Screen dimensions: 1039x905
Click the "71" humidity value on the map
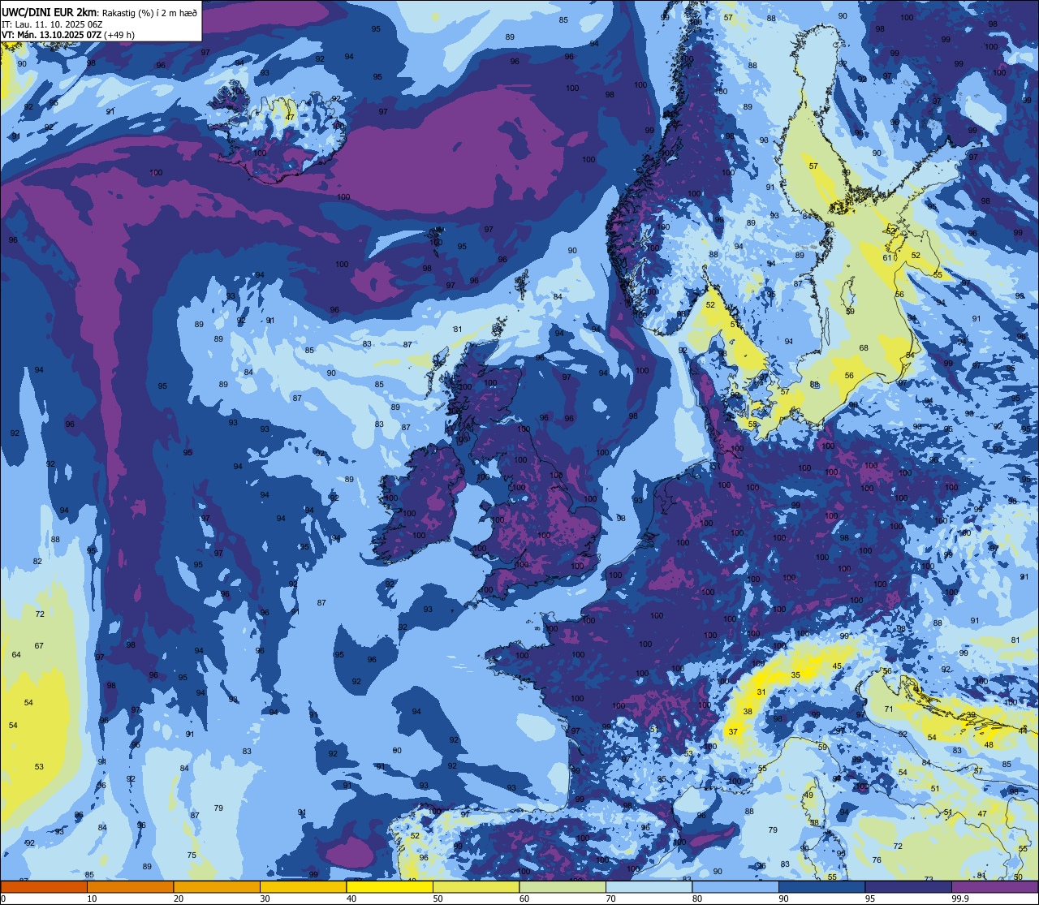(x=889, y=709)
